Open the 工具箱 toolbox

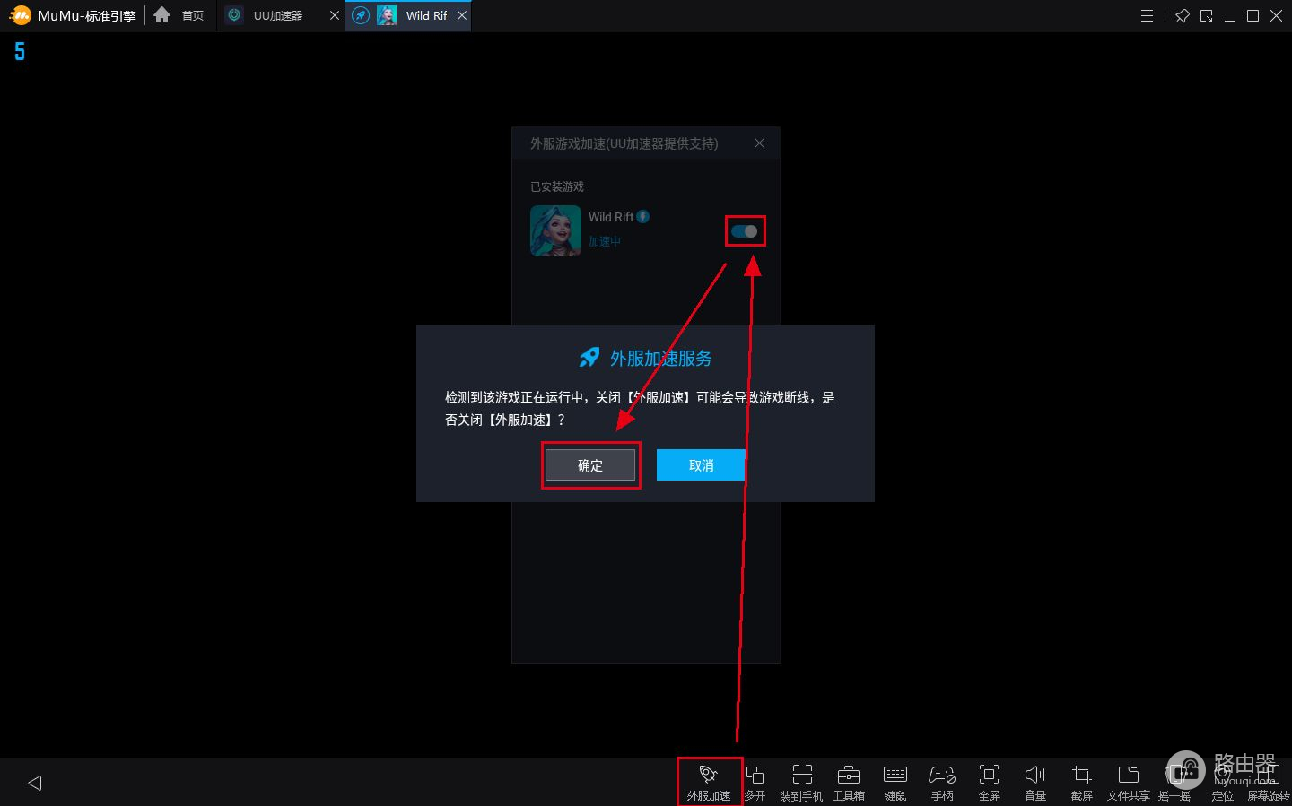[849, 782]
